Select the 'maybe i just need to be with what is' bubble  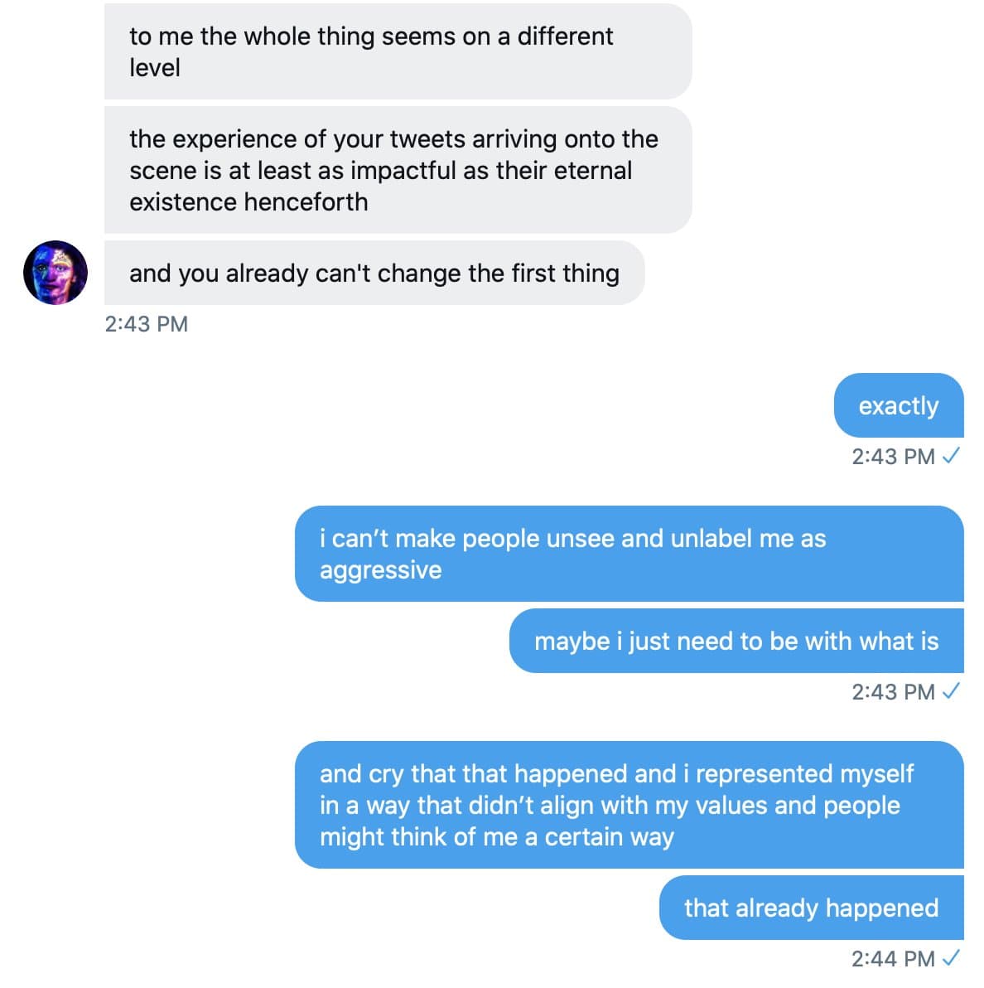(736, 641)
